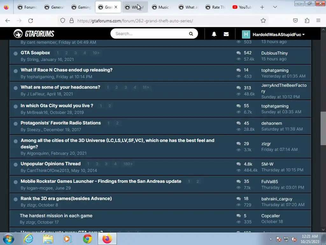Open Windows Media Player from the taskbar
Viewport: 326px width, 245px height.
tap(67, 239)
